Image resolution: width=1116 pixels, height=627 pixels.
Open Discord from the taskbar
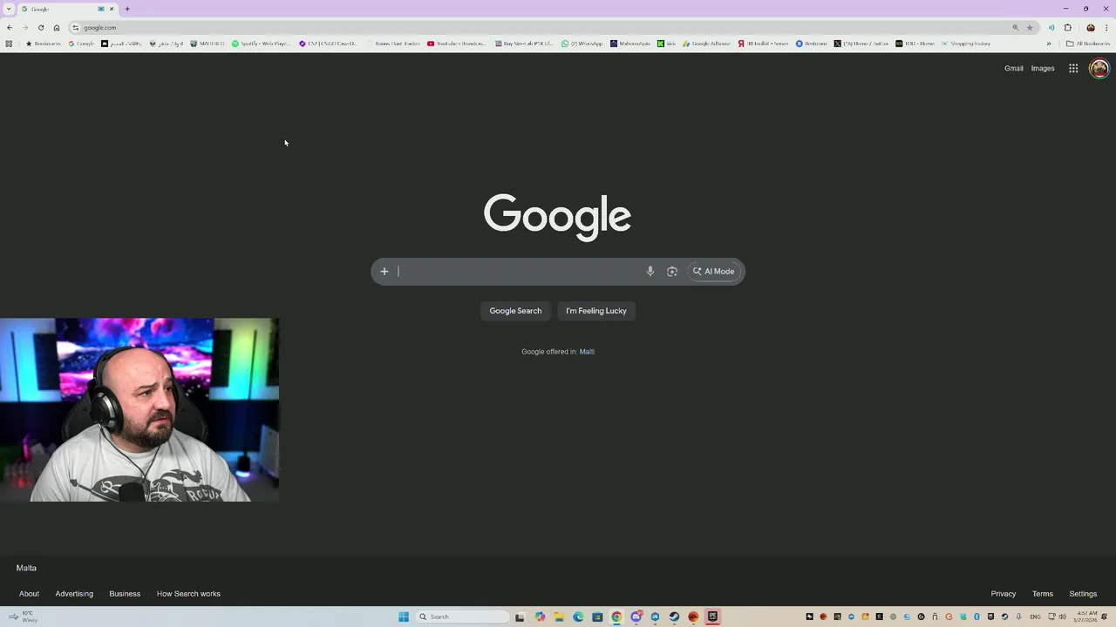pyautogui.click(x=636, y=617)
